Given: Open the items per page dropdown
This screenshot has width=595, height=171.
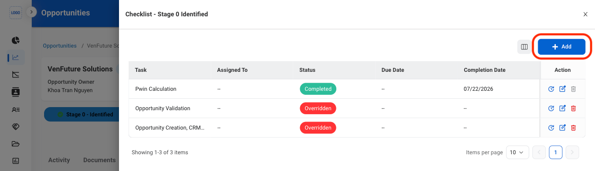Looking at the screenshot, I should tap(517, 152).
